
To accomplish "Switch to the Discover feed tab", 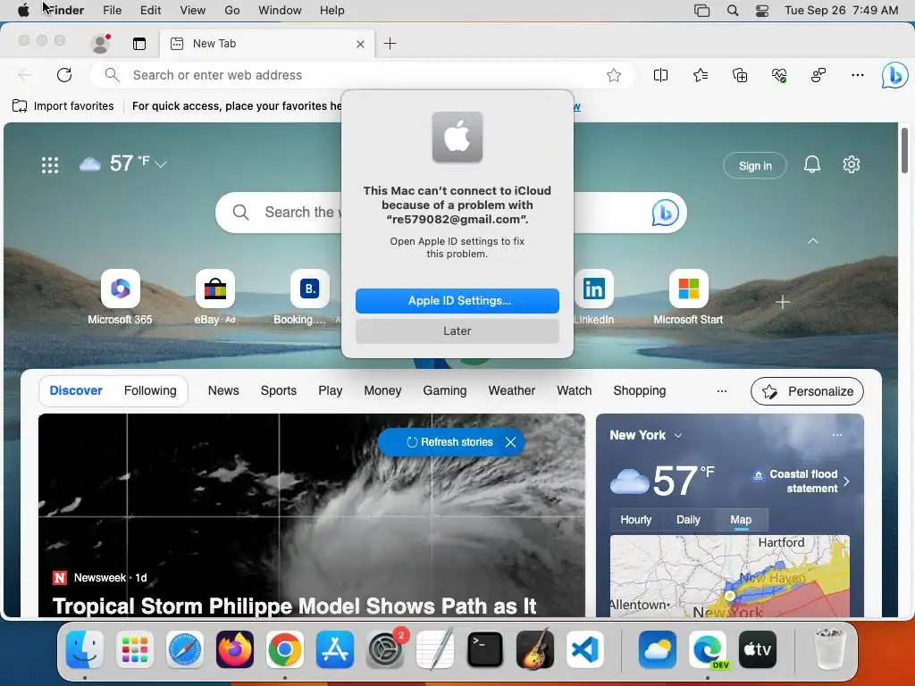I will coord(76,391).
